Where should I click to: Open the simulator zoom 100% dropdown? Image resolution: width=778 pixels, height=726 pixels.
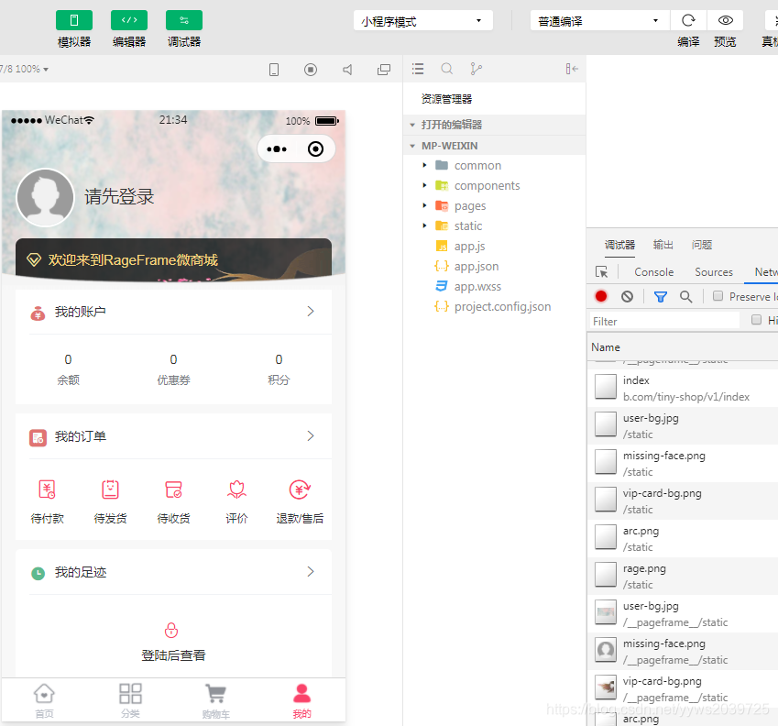coord(25,69)
